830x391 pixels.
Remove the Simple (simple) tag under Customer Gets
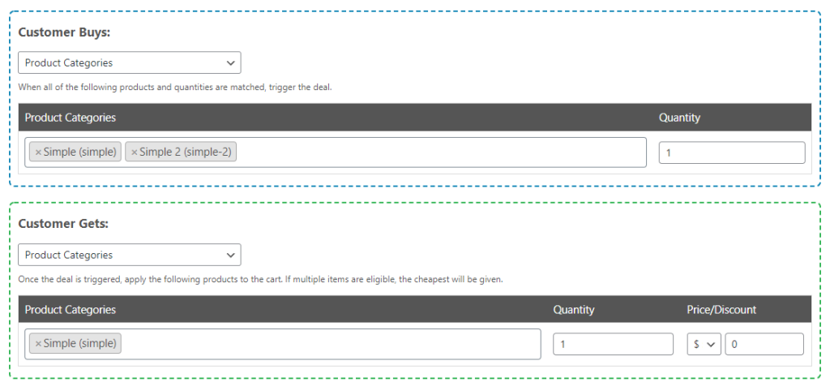click(38, 344)
